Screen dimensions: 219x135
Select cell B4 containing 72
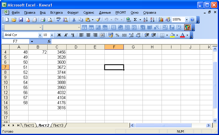(38, 52)
